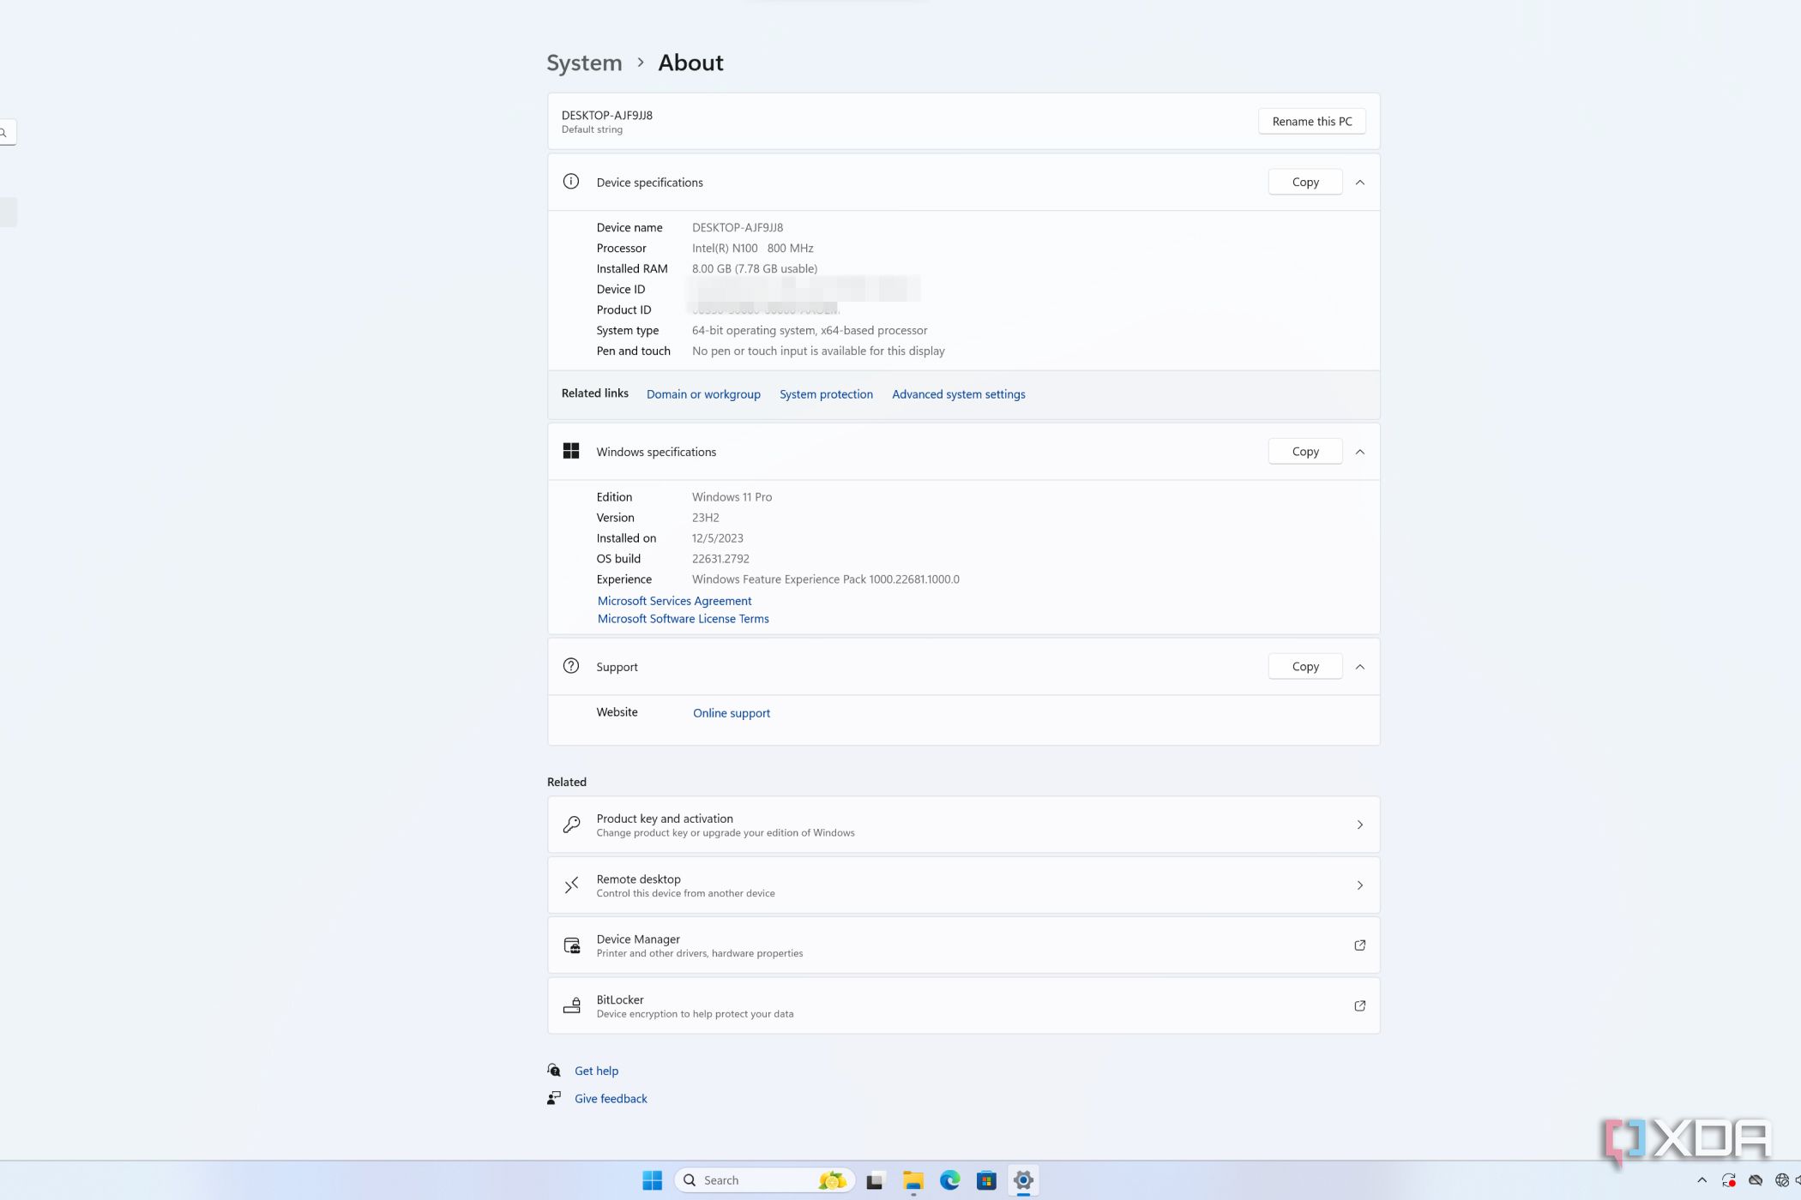Open Microsoft Store from taskbar
The height and width of the screenshot is (1200, 1801).
tap(986, 1180)
